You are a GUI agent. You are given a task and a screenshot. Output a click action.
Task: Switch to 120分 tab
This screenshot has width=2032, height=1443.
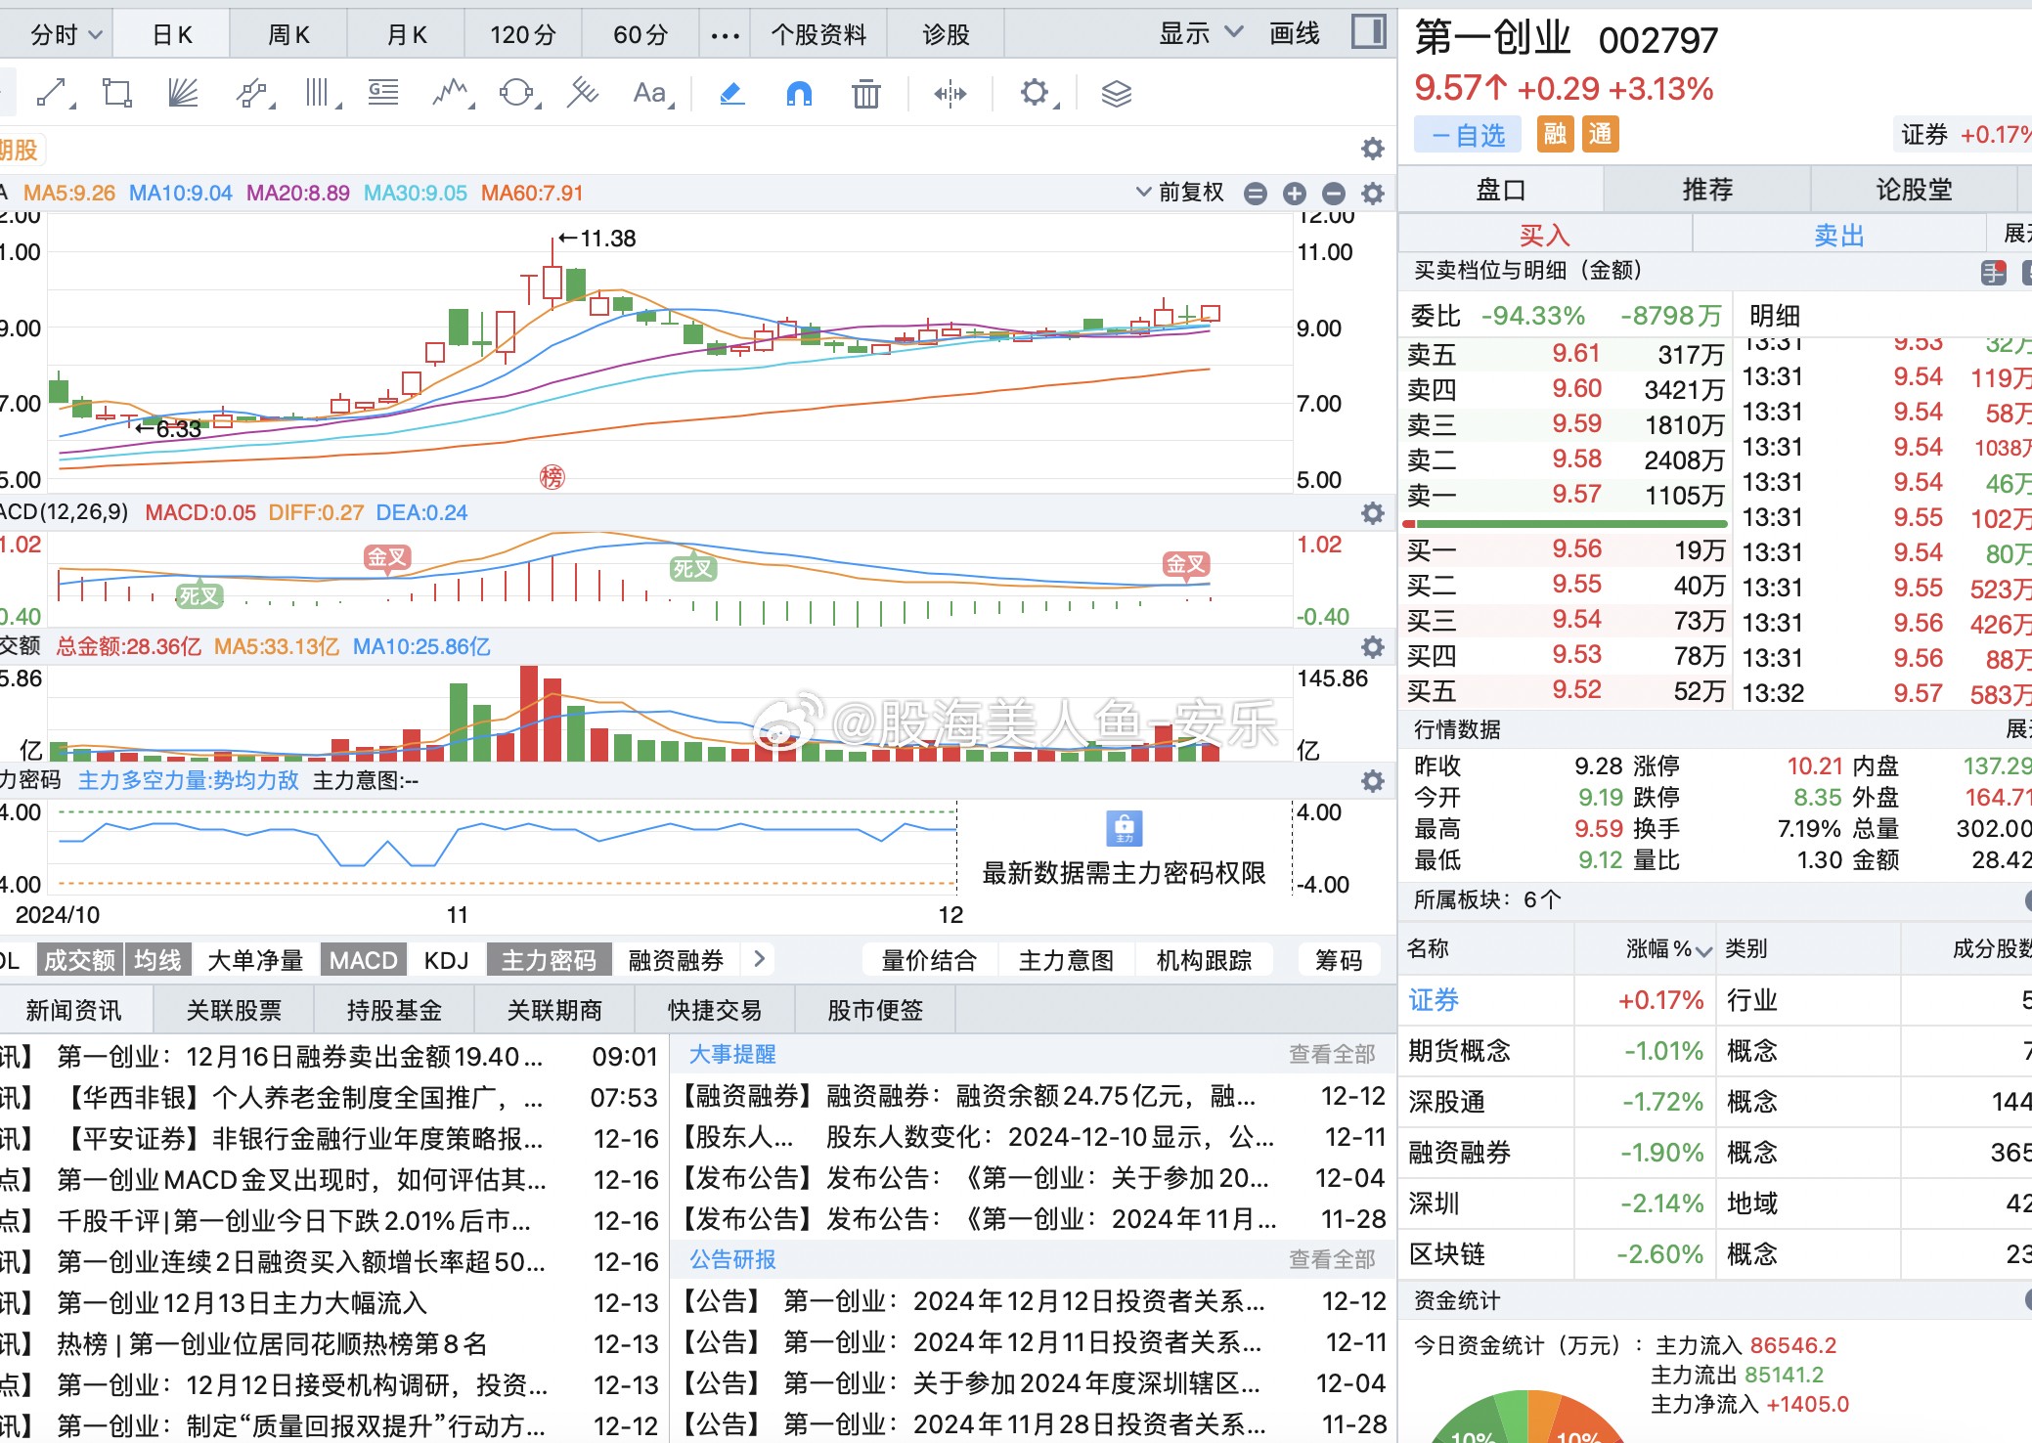pyautogui.click(x=523, y=34)
